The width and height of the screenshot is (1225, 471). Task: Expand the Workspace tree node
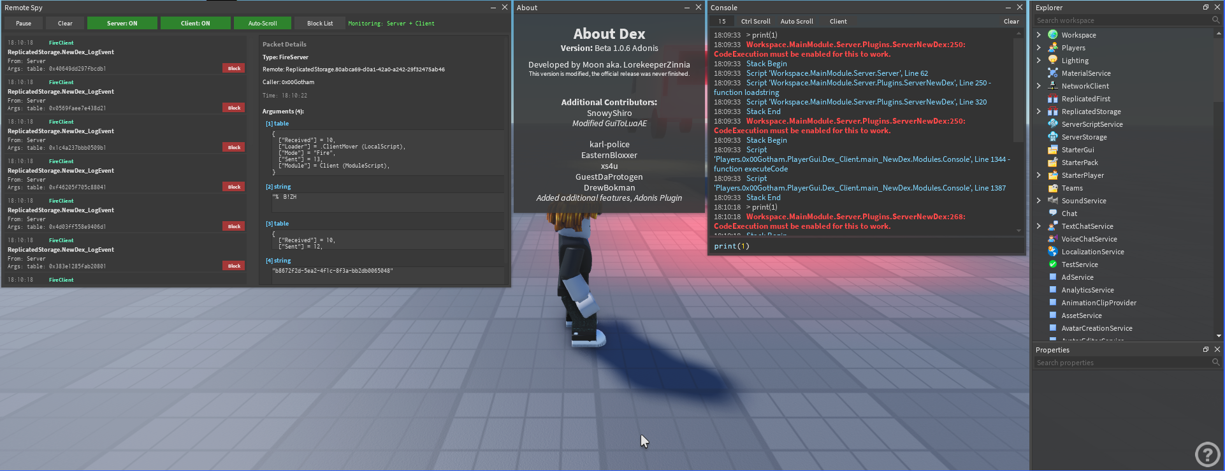(1039, 35)
